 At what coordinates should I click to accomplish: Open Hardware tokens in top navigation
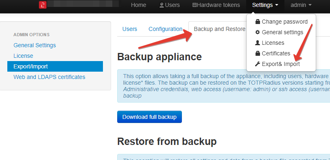(216, 5)
